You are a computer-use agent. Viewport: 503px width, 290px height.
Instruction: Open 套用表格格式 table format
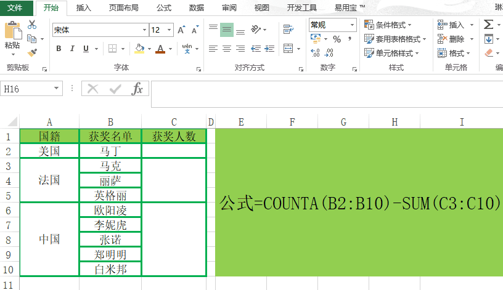click(395, 39)
